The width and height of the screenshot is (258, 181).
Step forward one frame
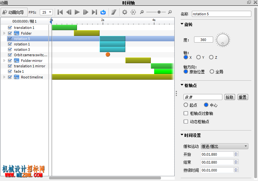tap(86, 12)
